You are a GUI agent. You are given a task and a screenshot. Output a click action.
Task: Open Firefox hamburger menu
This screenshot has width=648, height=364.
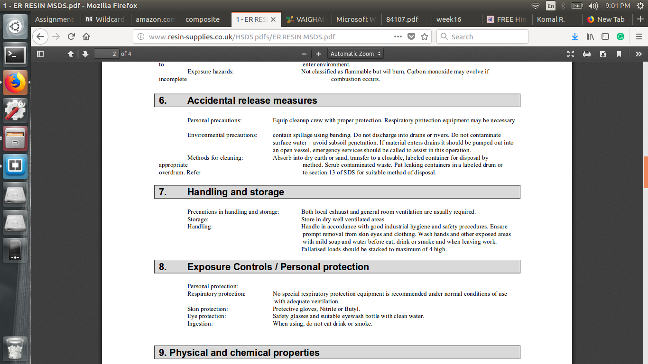tap(639, 36)
